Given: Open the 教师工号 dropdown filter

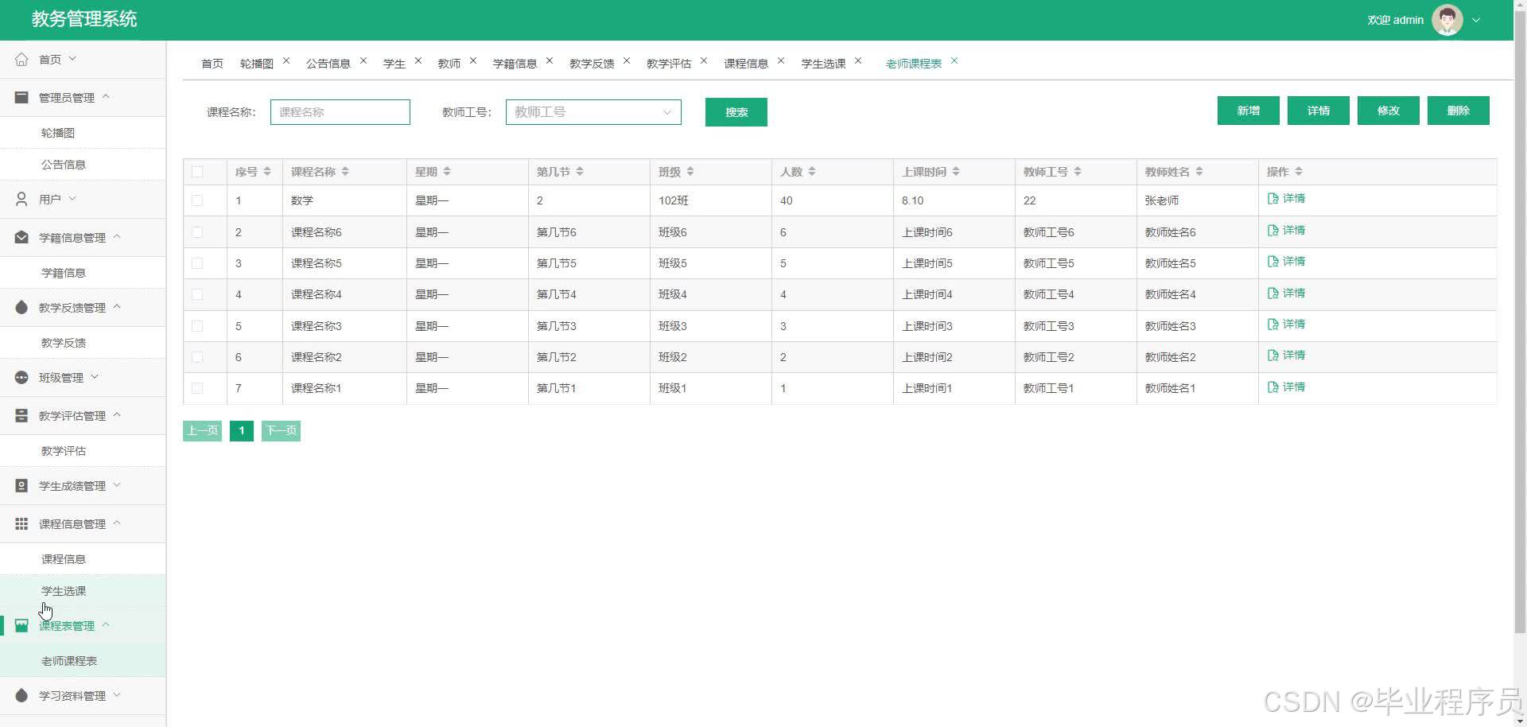Looking at the screenshot, I should coord(593,112).
